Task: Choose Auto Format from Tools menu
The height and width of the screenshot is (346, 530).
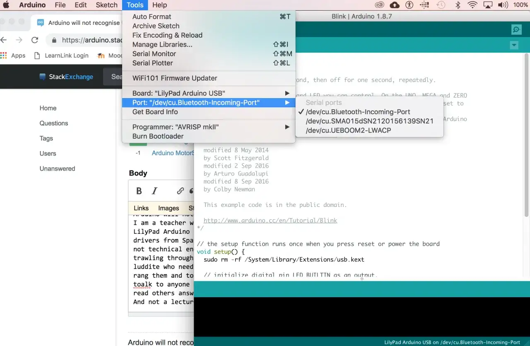Action: pyautogui.click(x=209, y=17)
